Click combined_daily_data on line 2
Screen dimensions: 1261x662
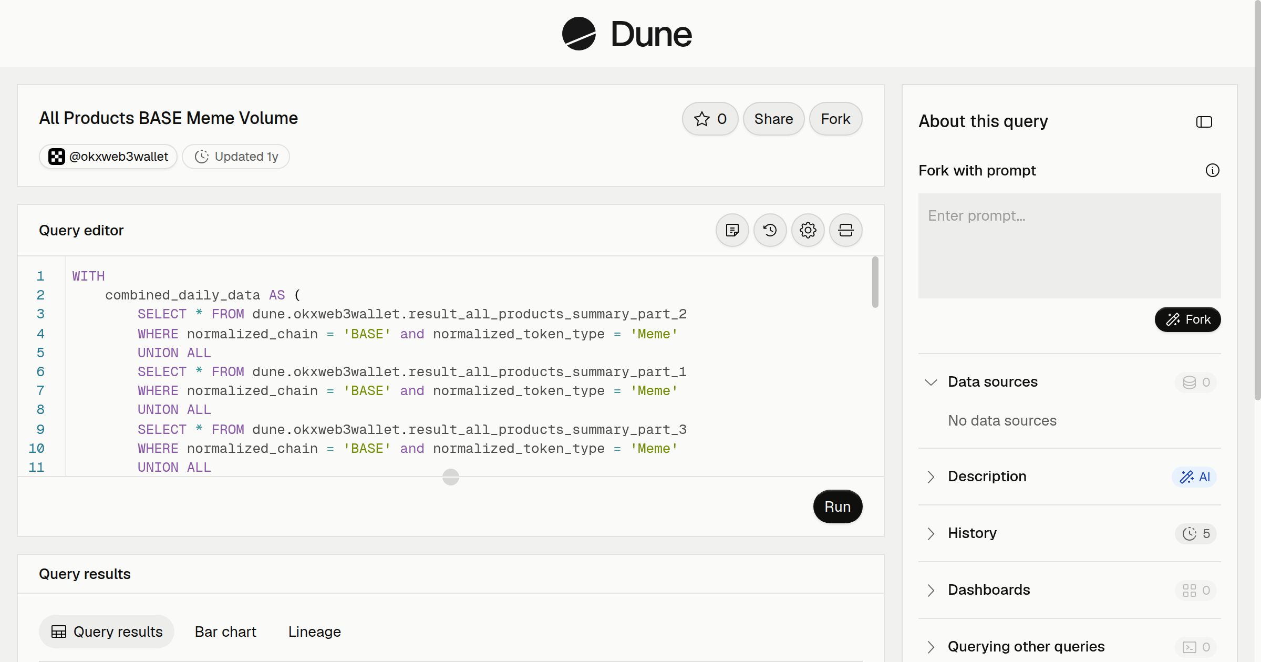coord(182,295)
